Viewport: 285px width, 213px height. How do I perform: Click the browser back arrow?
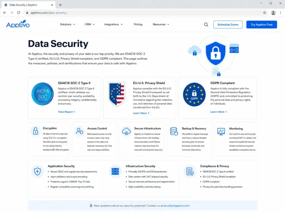click(5, 13)
